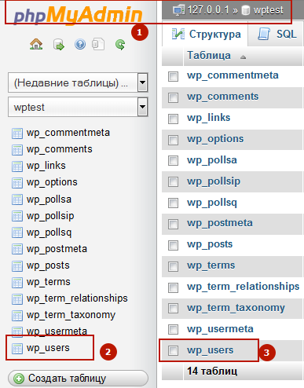Tick the wp_pollsq checkbox
Image resolution: width=304 pixels, height=388 pixels.
coord(173,203)
